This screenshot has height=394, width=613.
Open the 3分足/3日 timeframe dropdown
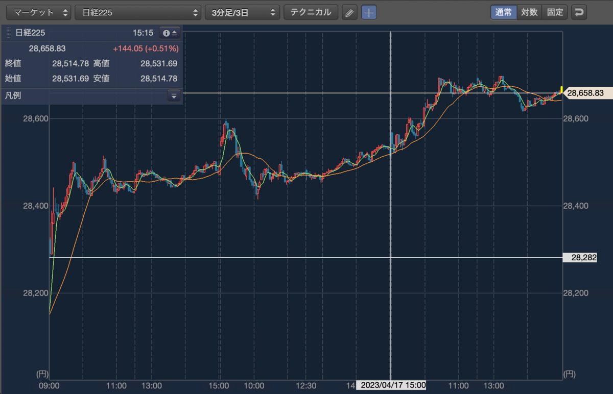[242, 12]
